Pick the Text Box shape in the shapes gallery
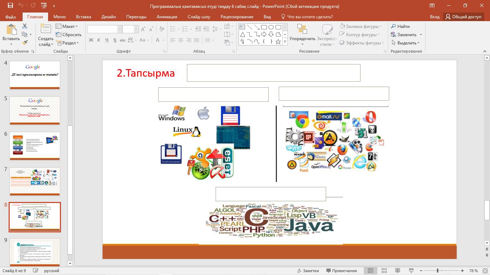Image resolution: width=490 pixels, height=275 pixels. [x=242, y=27]
